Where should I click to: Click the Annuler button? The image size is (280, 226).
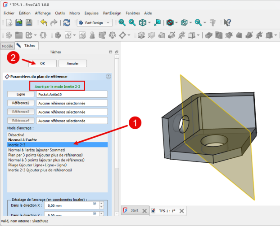[x=72, y=64]
